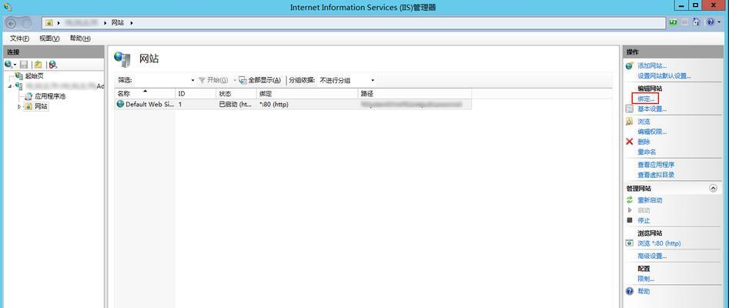Click the 浏览 folder icon under 编辑网站
This screenshot has width=729, height=308.
630,122
